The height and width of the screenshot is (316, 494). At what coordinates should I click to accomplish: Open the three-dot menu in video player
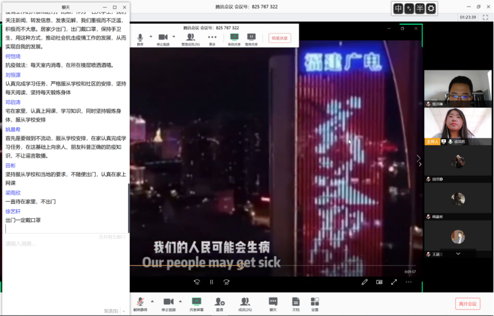pyautogui.click(x=408, y=282)
